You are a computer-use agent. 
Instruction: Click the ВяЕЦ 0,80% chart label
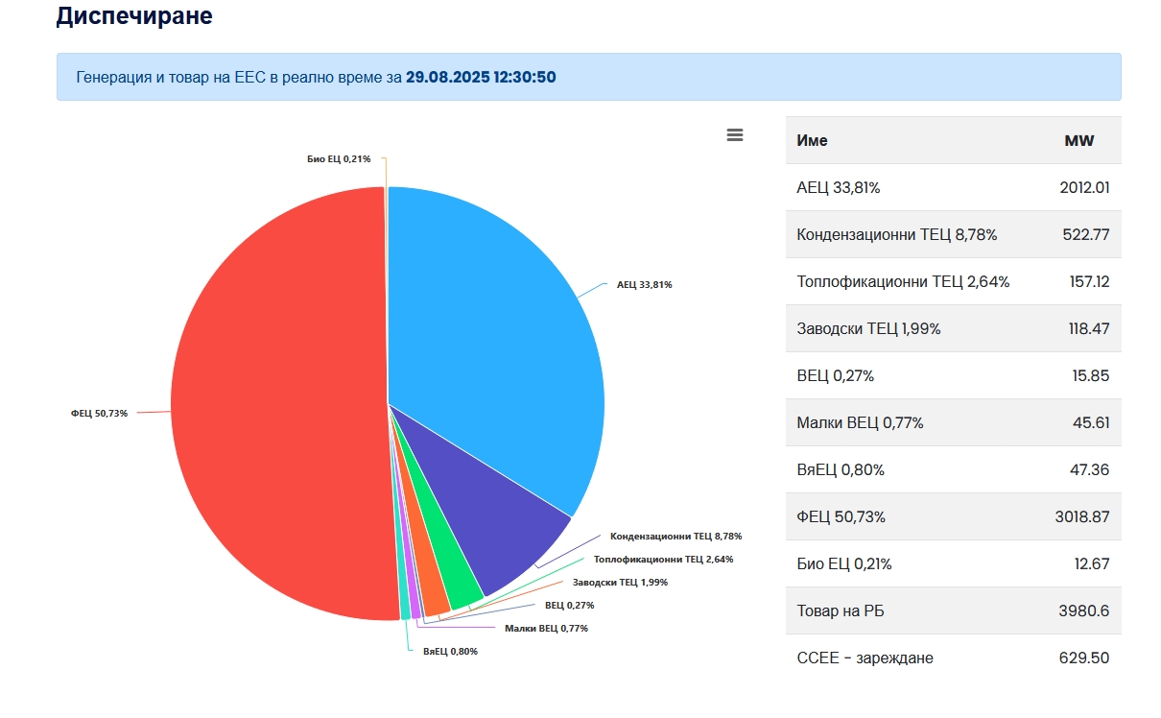(x=450, y=651)
